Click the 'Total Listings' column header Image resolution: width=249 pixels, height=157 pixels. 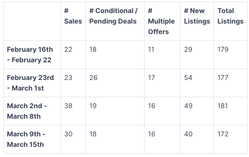pyautogui.click(x=230, y=16)
